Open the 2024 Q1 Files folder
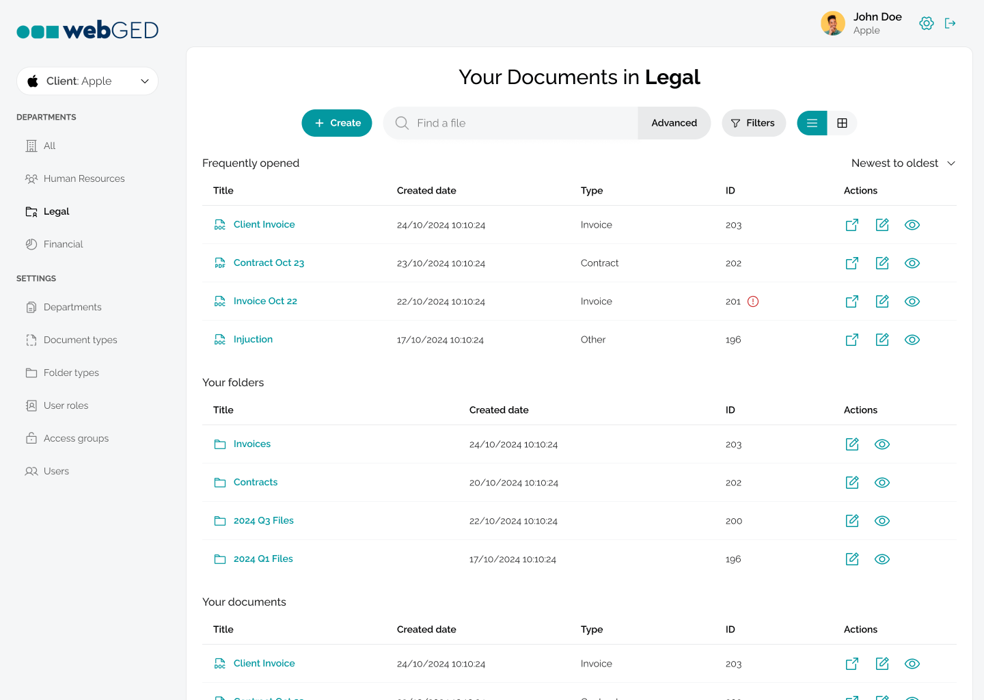 [x=263, y=558]
